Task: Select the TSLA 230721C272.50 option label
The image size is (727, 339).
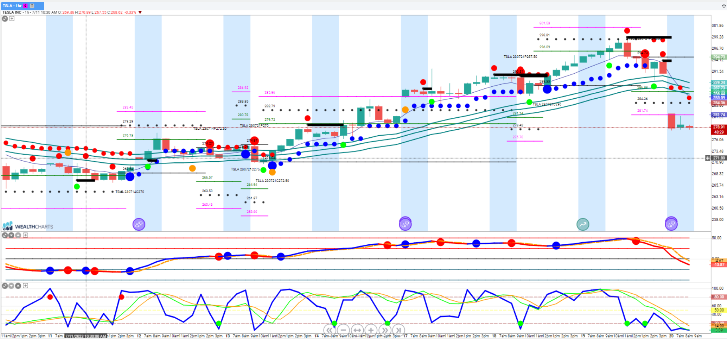Action: (x=272, y=181)
